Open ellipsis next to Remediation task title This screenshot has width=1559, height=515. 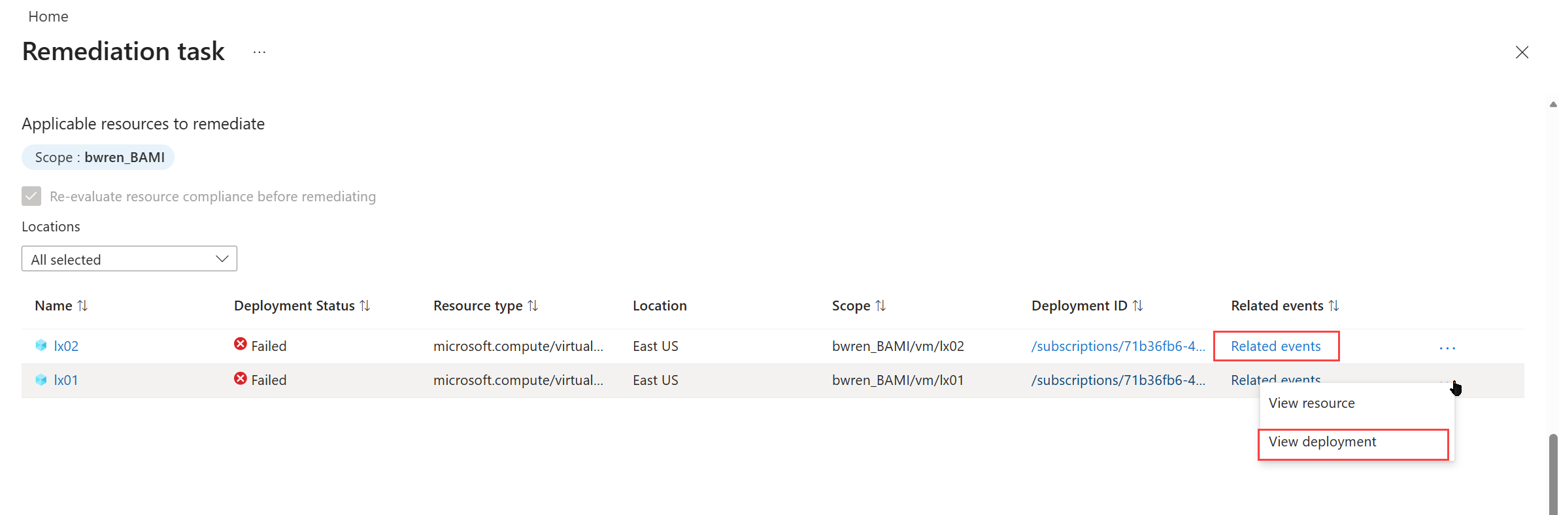260,52
